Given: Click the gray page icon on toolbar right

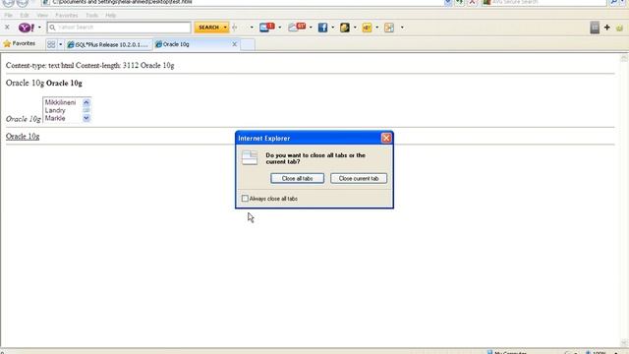Looking at the screenshot, I should pyautogui.click(x=595, y=28).
